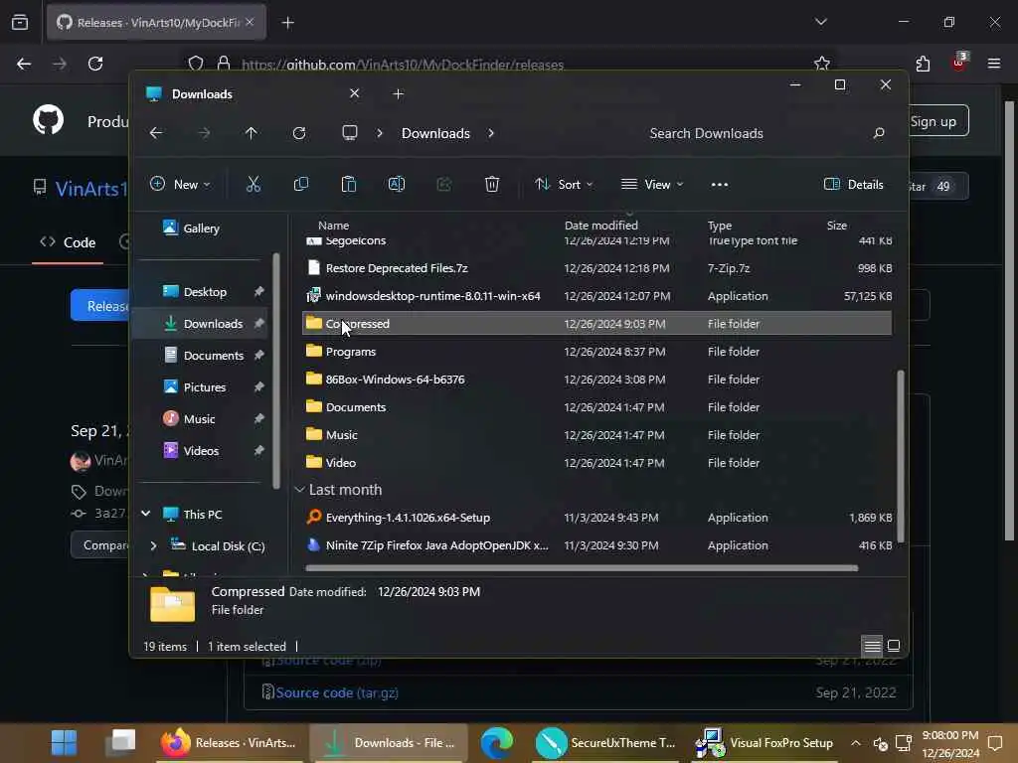The height and width of the screenshot is (763, 1018).
Task: Select the 86Box-Windows-64-b6376 folder
Action: point(597,379)
